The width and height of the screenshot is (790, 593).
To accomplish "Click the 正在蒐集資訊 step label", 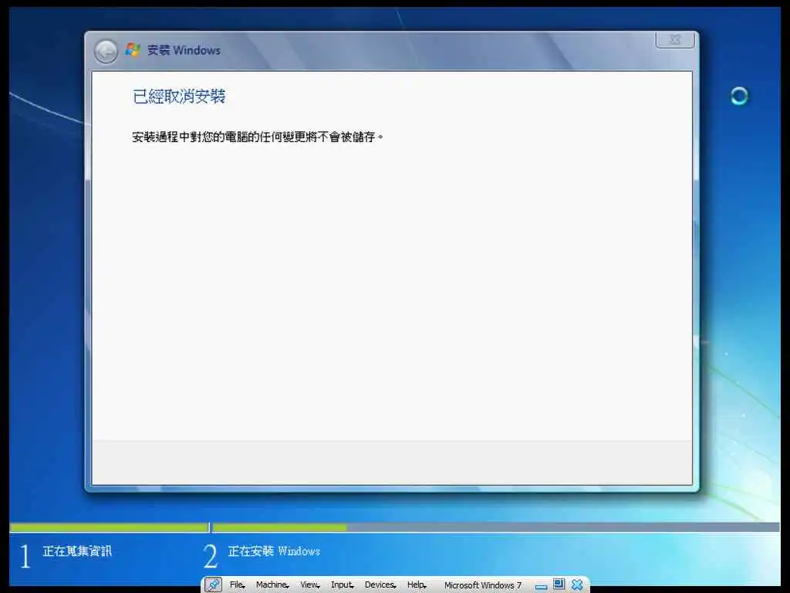I will coord(77,551).
